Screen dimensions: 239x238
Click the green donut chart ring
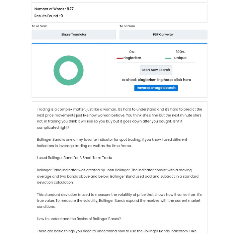click(x=56, y=70)
